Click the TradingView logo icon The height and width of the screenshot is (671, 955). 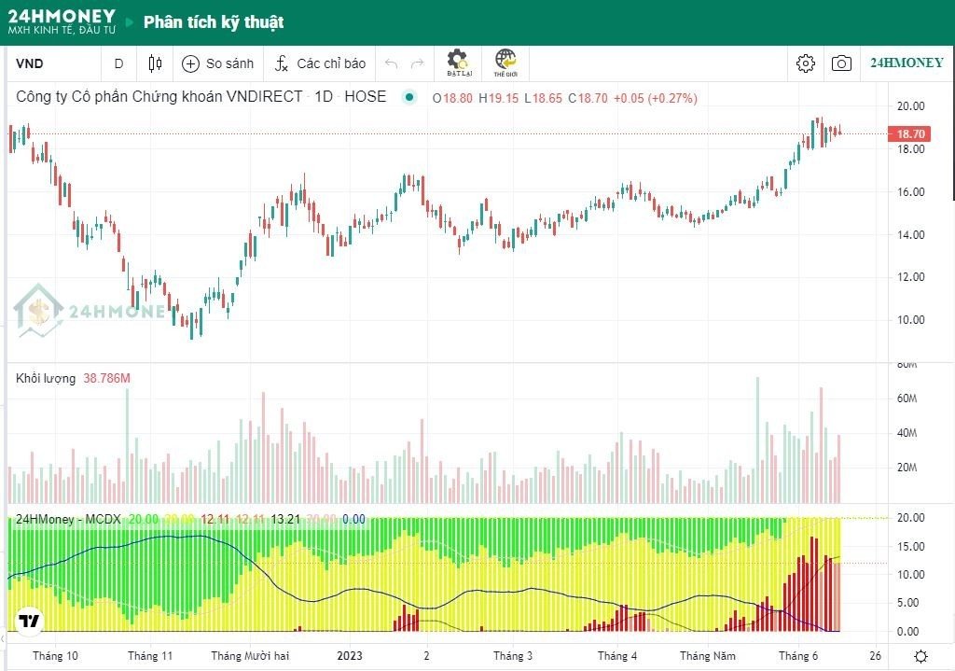pyautogui.click(x=29, y=621)
